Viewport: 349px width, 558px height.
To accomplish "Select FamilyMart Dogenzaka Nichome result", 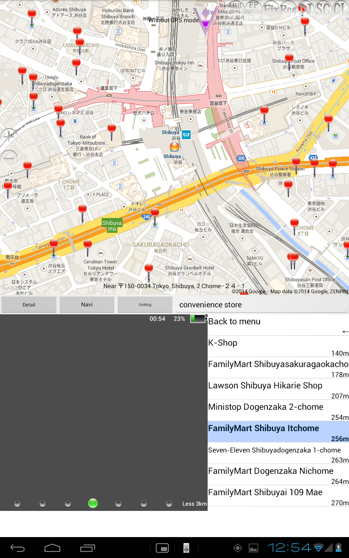I will click(278, 474).
